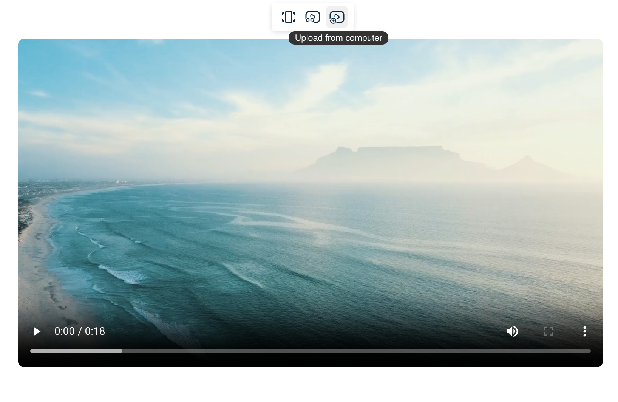This screenshot has height=402, width=618.
Task: Select the insert video via link icon
Action: tap(312, 17)
